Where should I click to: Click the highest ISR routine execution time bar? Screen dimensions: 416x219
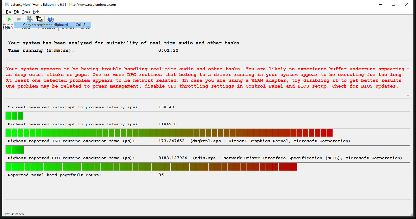(x=208, y=150)
